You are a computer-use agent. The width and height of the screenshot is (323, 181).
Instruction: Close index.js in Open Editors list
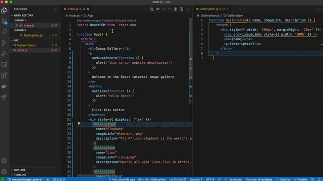point(17,26)
